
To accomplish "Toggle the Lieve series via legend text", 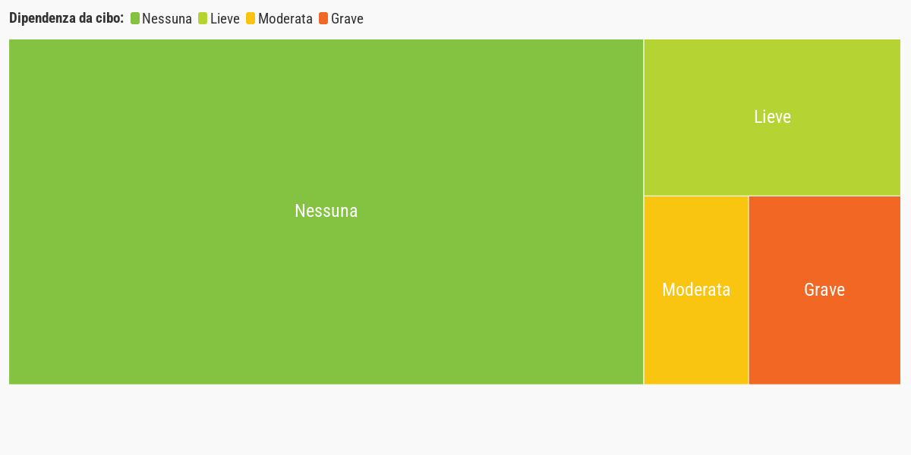I will [225, 19].
